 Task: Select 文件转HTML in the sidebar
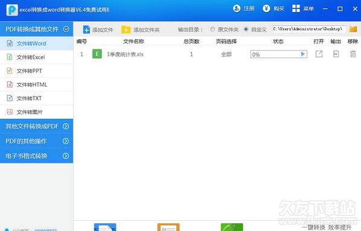[37, 84]
